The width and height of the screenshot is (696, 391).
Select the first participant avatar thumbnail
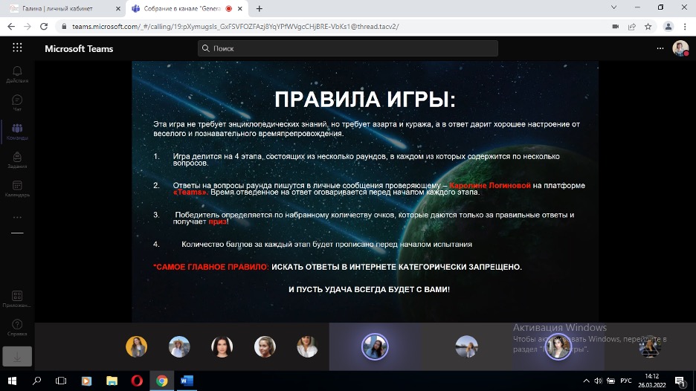(136, 346)
